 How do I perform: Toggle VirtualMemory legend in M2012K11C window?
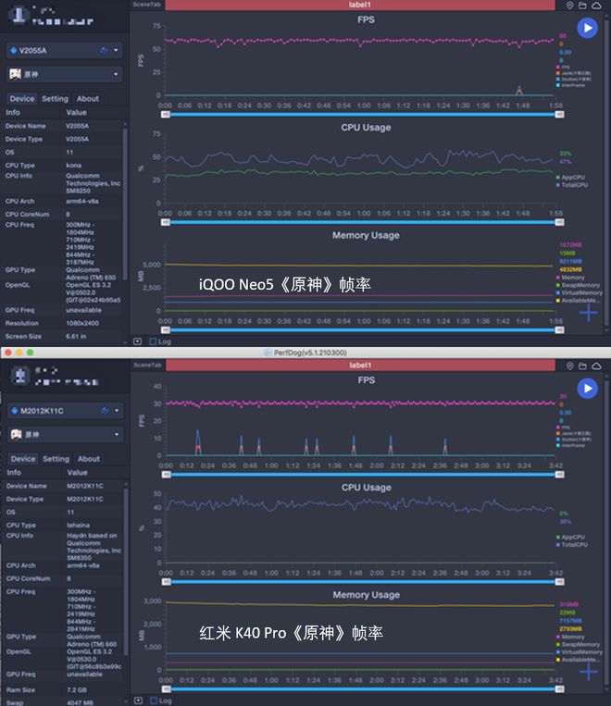[579, 652]
